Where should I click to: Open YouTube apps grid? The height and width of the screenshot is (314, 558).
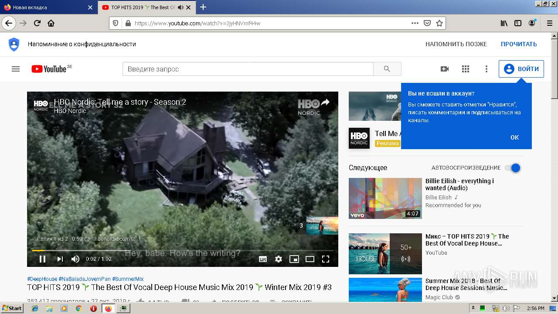[x=466, y=69]
